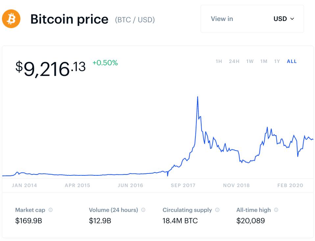Enable the 1M chart range
This screenshot has height=241, width=315.
pyautogui.click(x=264, y=61)
